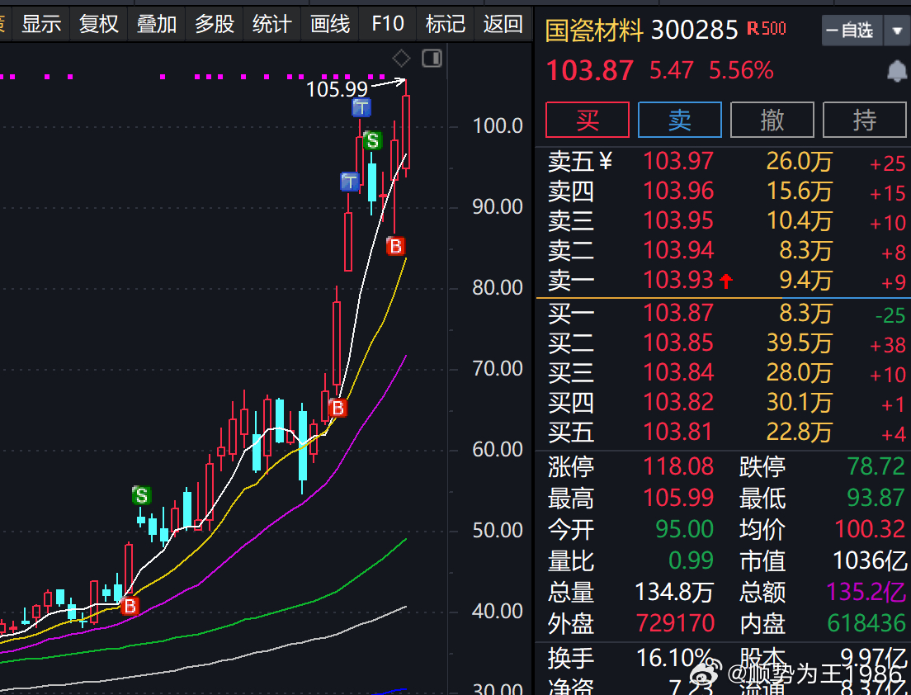Screen dimensions: 911x695
Task: Open the 多股 multi-stock menu
Action: pos(215,24)
